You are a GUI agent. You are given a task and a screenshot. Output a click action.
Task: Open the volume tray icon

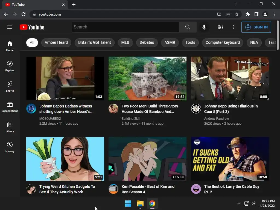click(x=253, y=203)
